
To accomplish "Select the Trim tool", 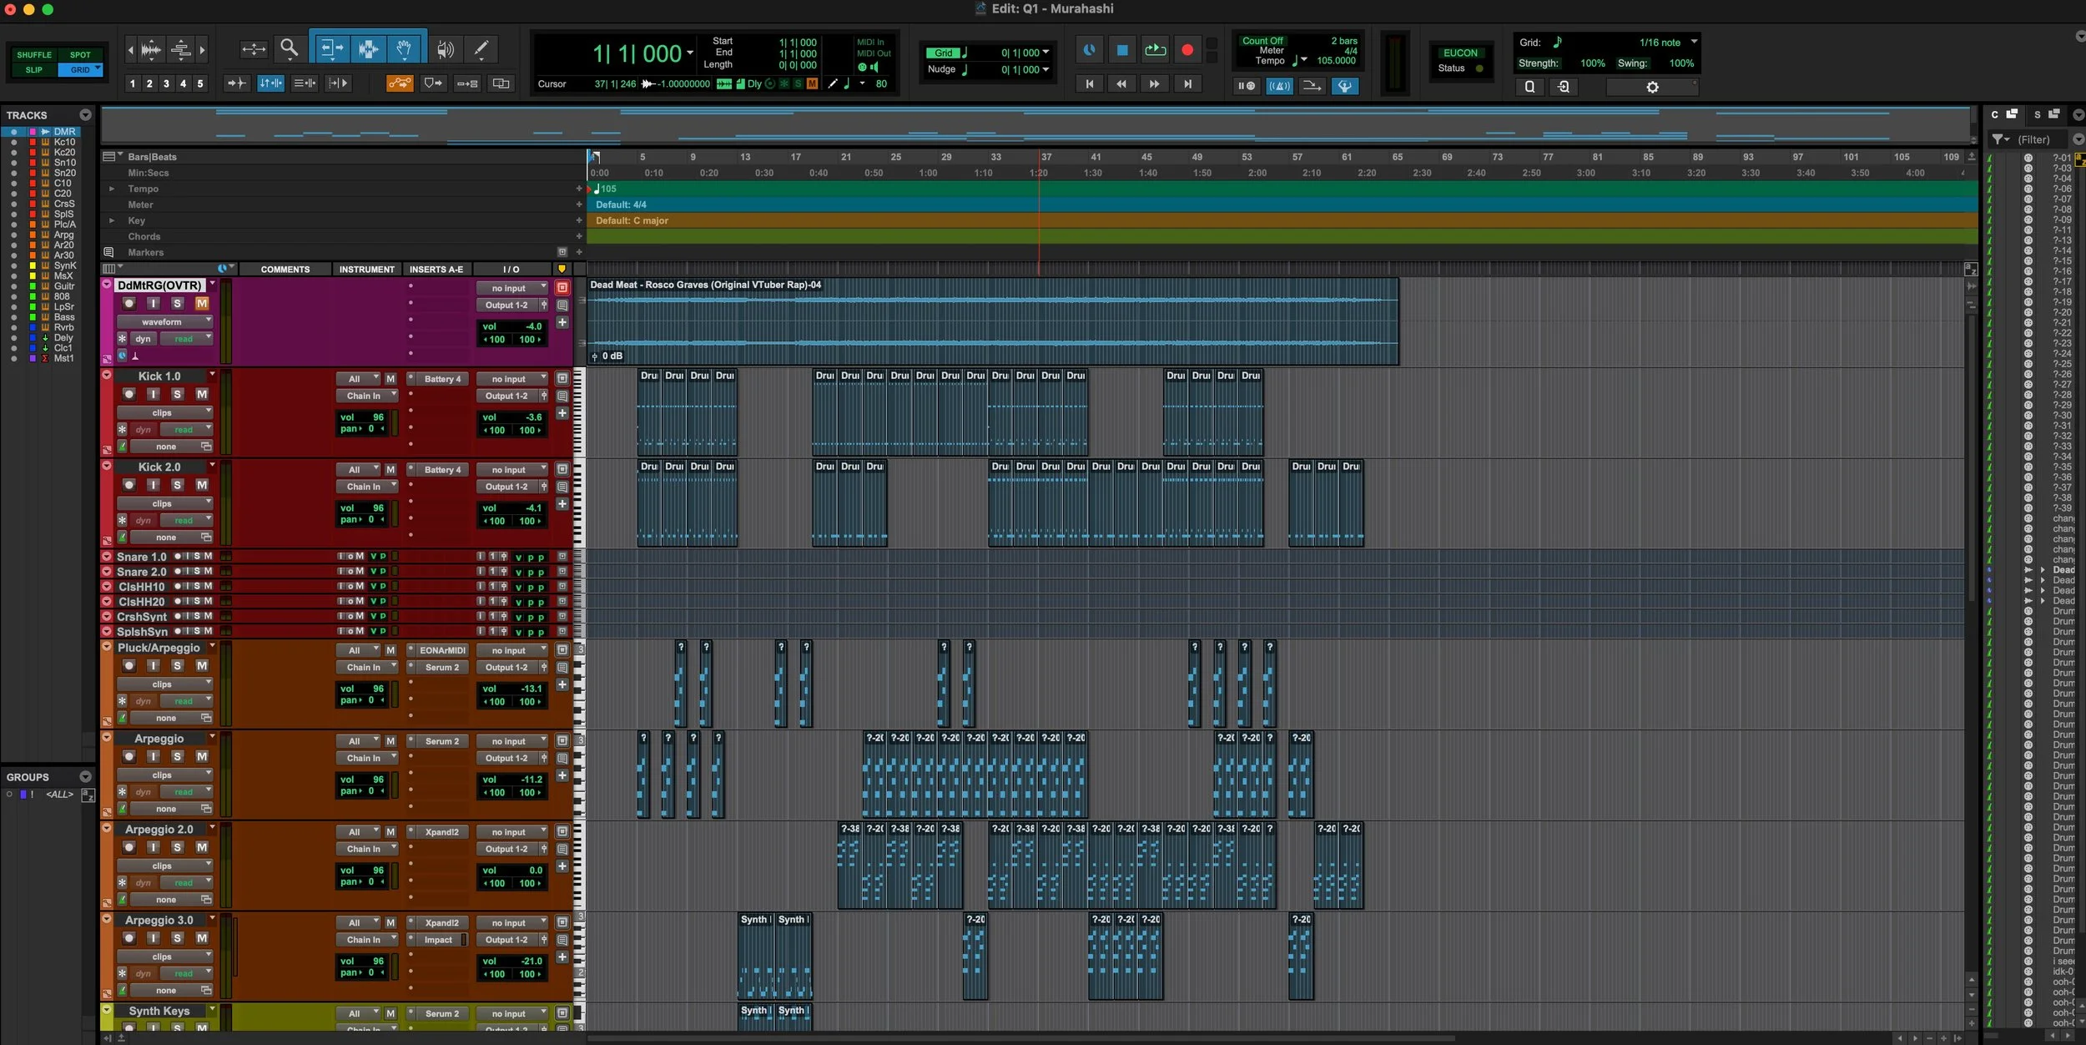I will click(330, 48).
